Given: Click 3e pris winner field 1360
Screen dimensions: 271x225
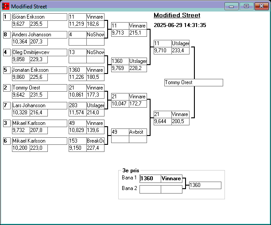Looking at the screenshot, I should pyautogui.click(x=205, y=185).
